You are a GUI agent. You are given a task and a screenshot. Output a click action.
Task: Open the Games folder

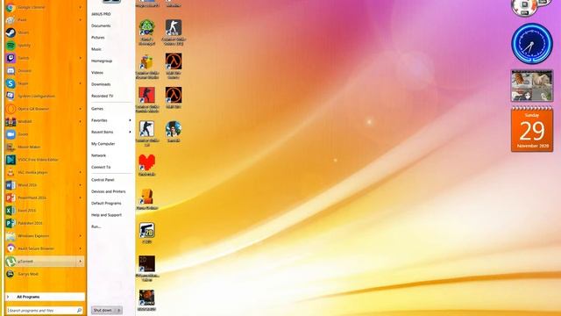click(97, 109)
